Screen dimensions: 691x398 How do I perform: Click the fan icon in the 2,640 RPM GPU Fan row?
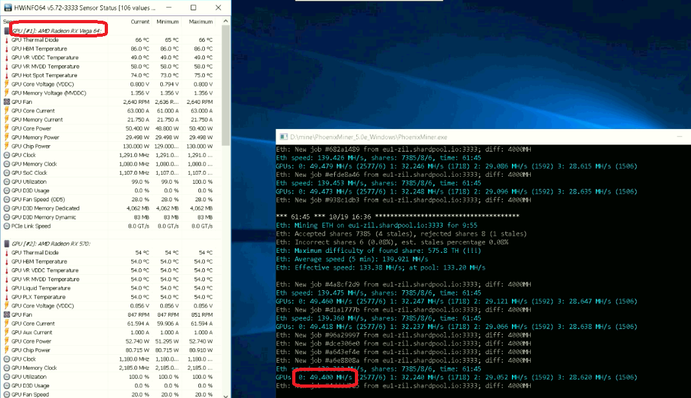(x=6, y=101)
